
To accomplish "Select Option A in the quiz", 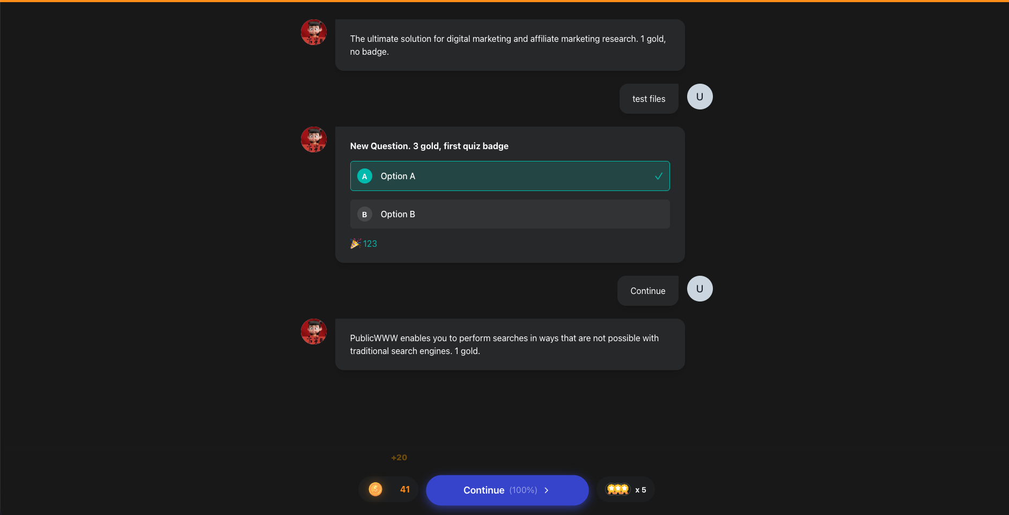I will (510, 176).
